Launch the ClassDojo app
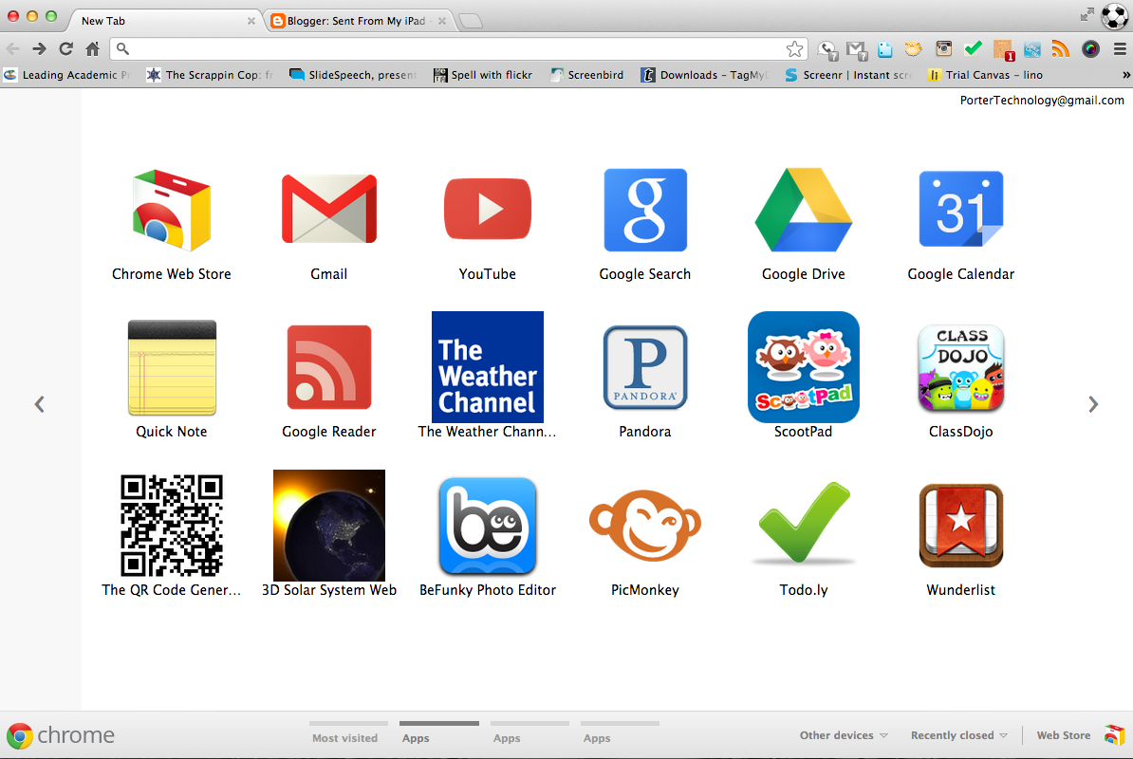Viewport: 1133px width, 759px height. pos(960,367)
